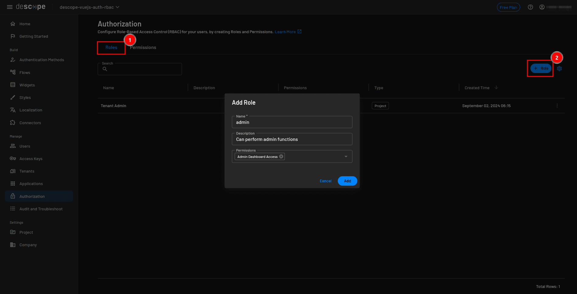577x294 pixels.
Task: Click the help question mark icon
Action: tap(530, 7)
